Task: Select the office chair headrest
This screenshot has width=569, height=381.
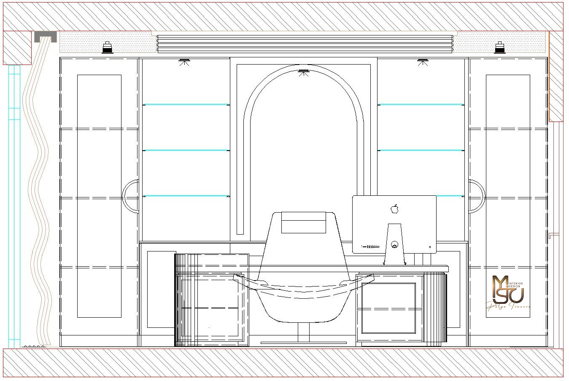Action: tap(304, 222)
